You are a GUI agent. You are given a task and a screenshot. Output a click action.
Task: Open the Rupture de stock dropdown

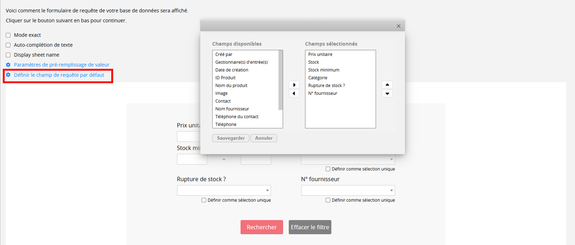[x=224, y=190]
